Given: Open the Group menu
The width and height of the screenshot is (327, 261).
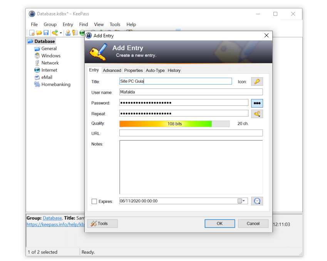Looking at the screenshot, I should pyautogui.click(x=50, y=24).
